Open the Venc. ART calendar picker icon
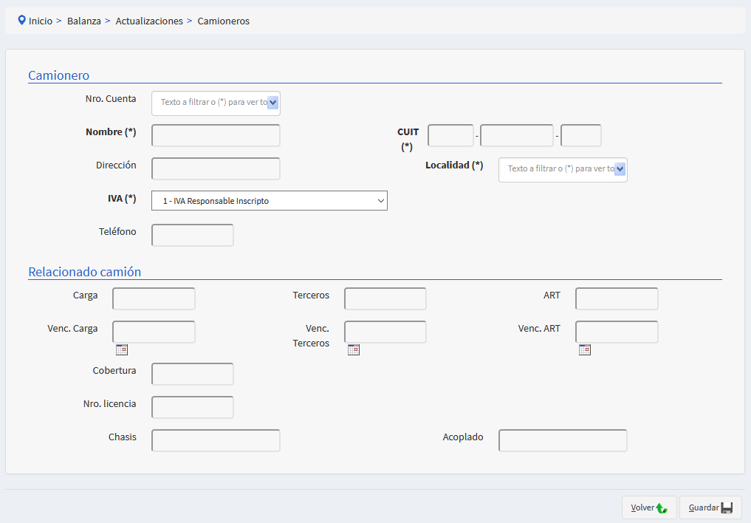The image size is (751, 523). [585, 350]
